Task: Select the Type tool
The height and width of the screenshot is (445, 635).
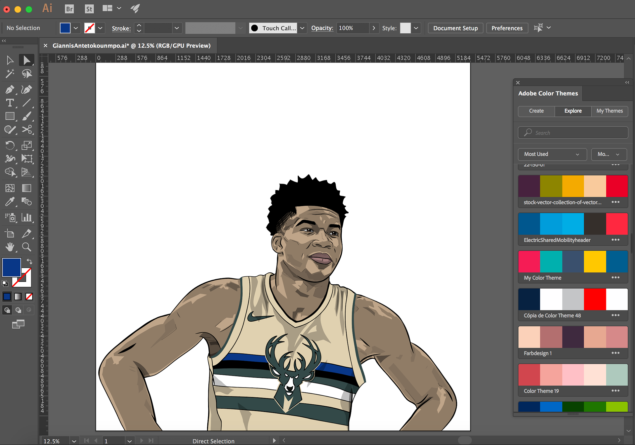Action: click(x=10, y=103)
